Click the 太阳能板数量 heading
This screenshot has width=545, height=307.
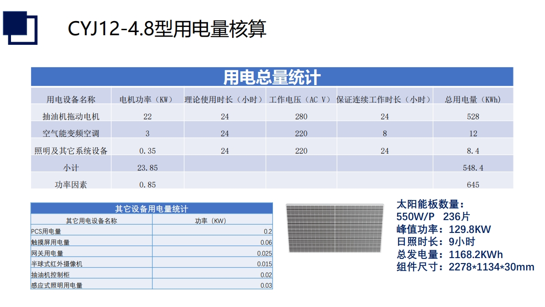click(431, 204)
